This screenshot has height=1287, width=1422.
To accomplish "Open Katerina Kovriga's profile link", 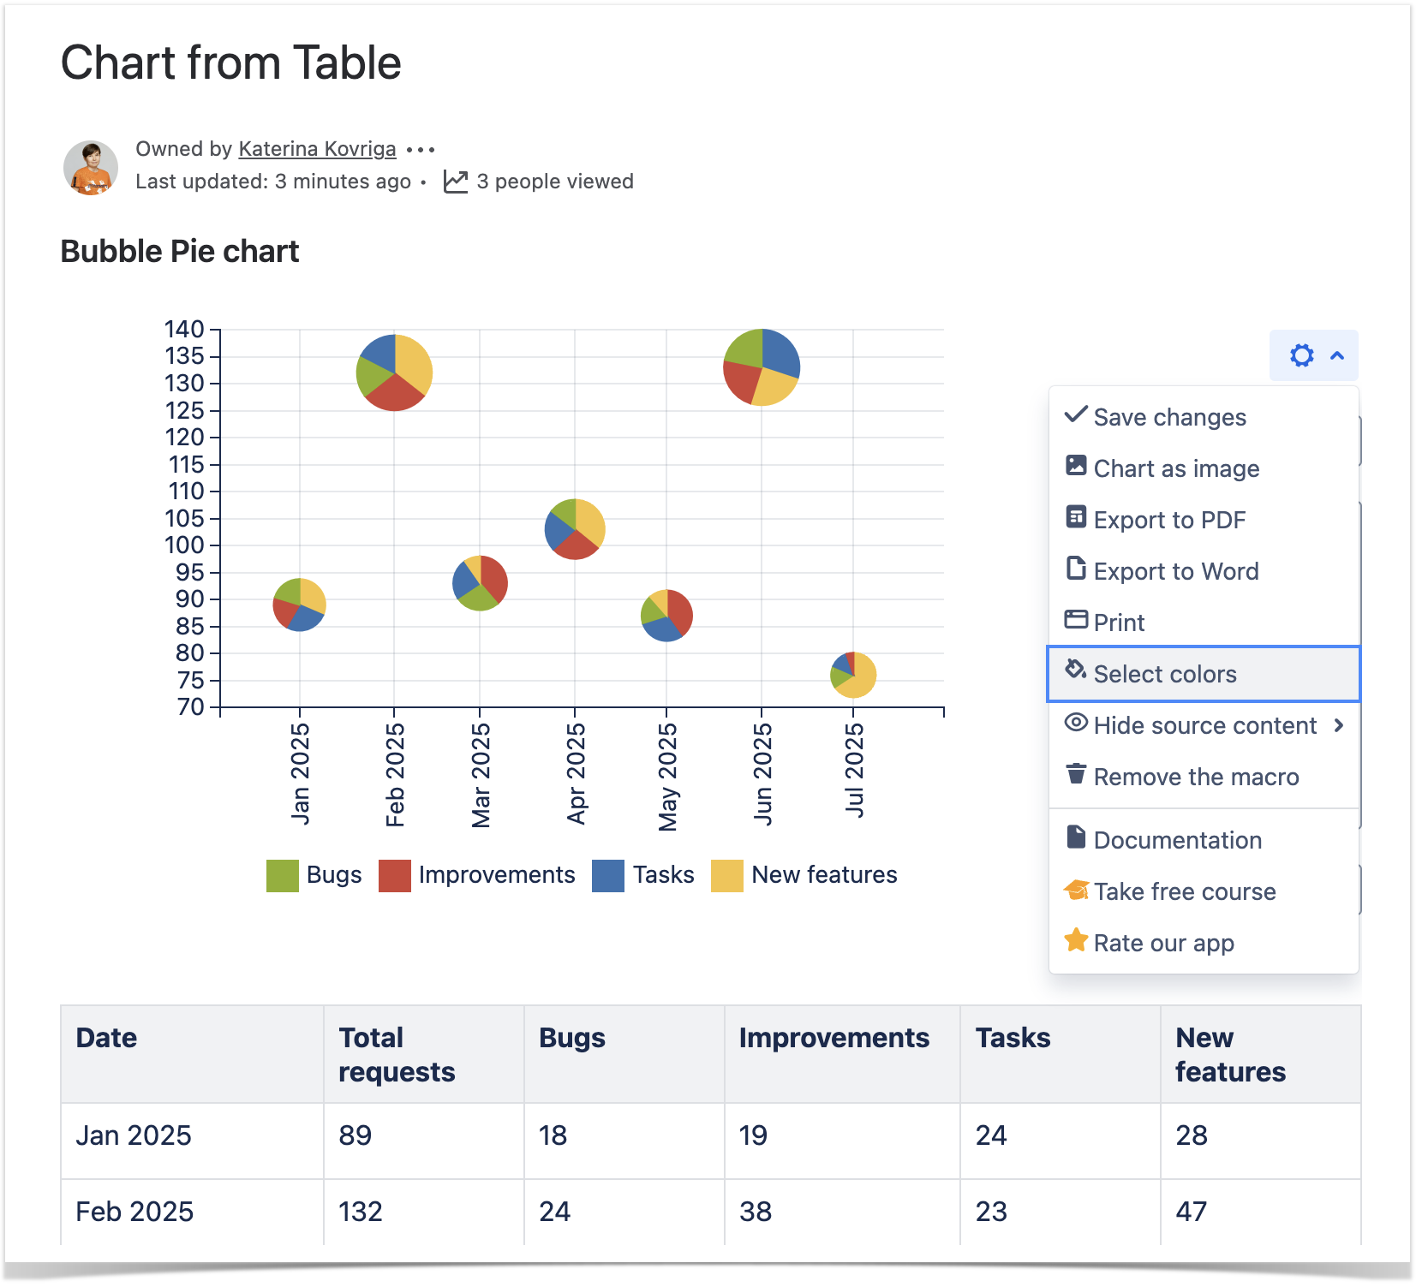I will [x=317, y=149].
